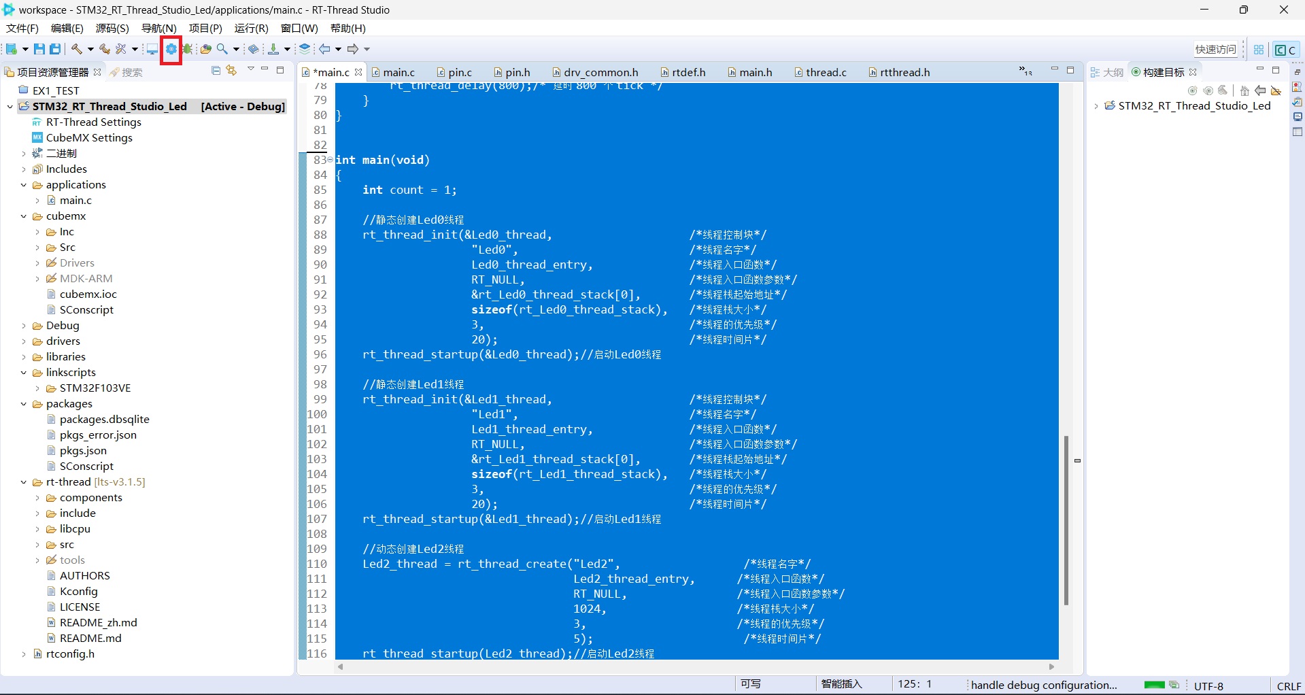Click the green Download program icon
Viewport: 1305px width, 695px height.
click(273, 49)
